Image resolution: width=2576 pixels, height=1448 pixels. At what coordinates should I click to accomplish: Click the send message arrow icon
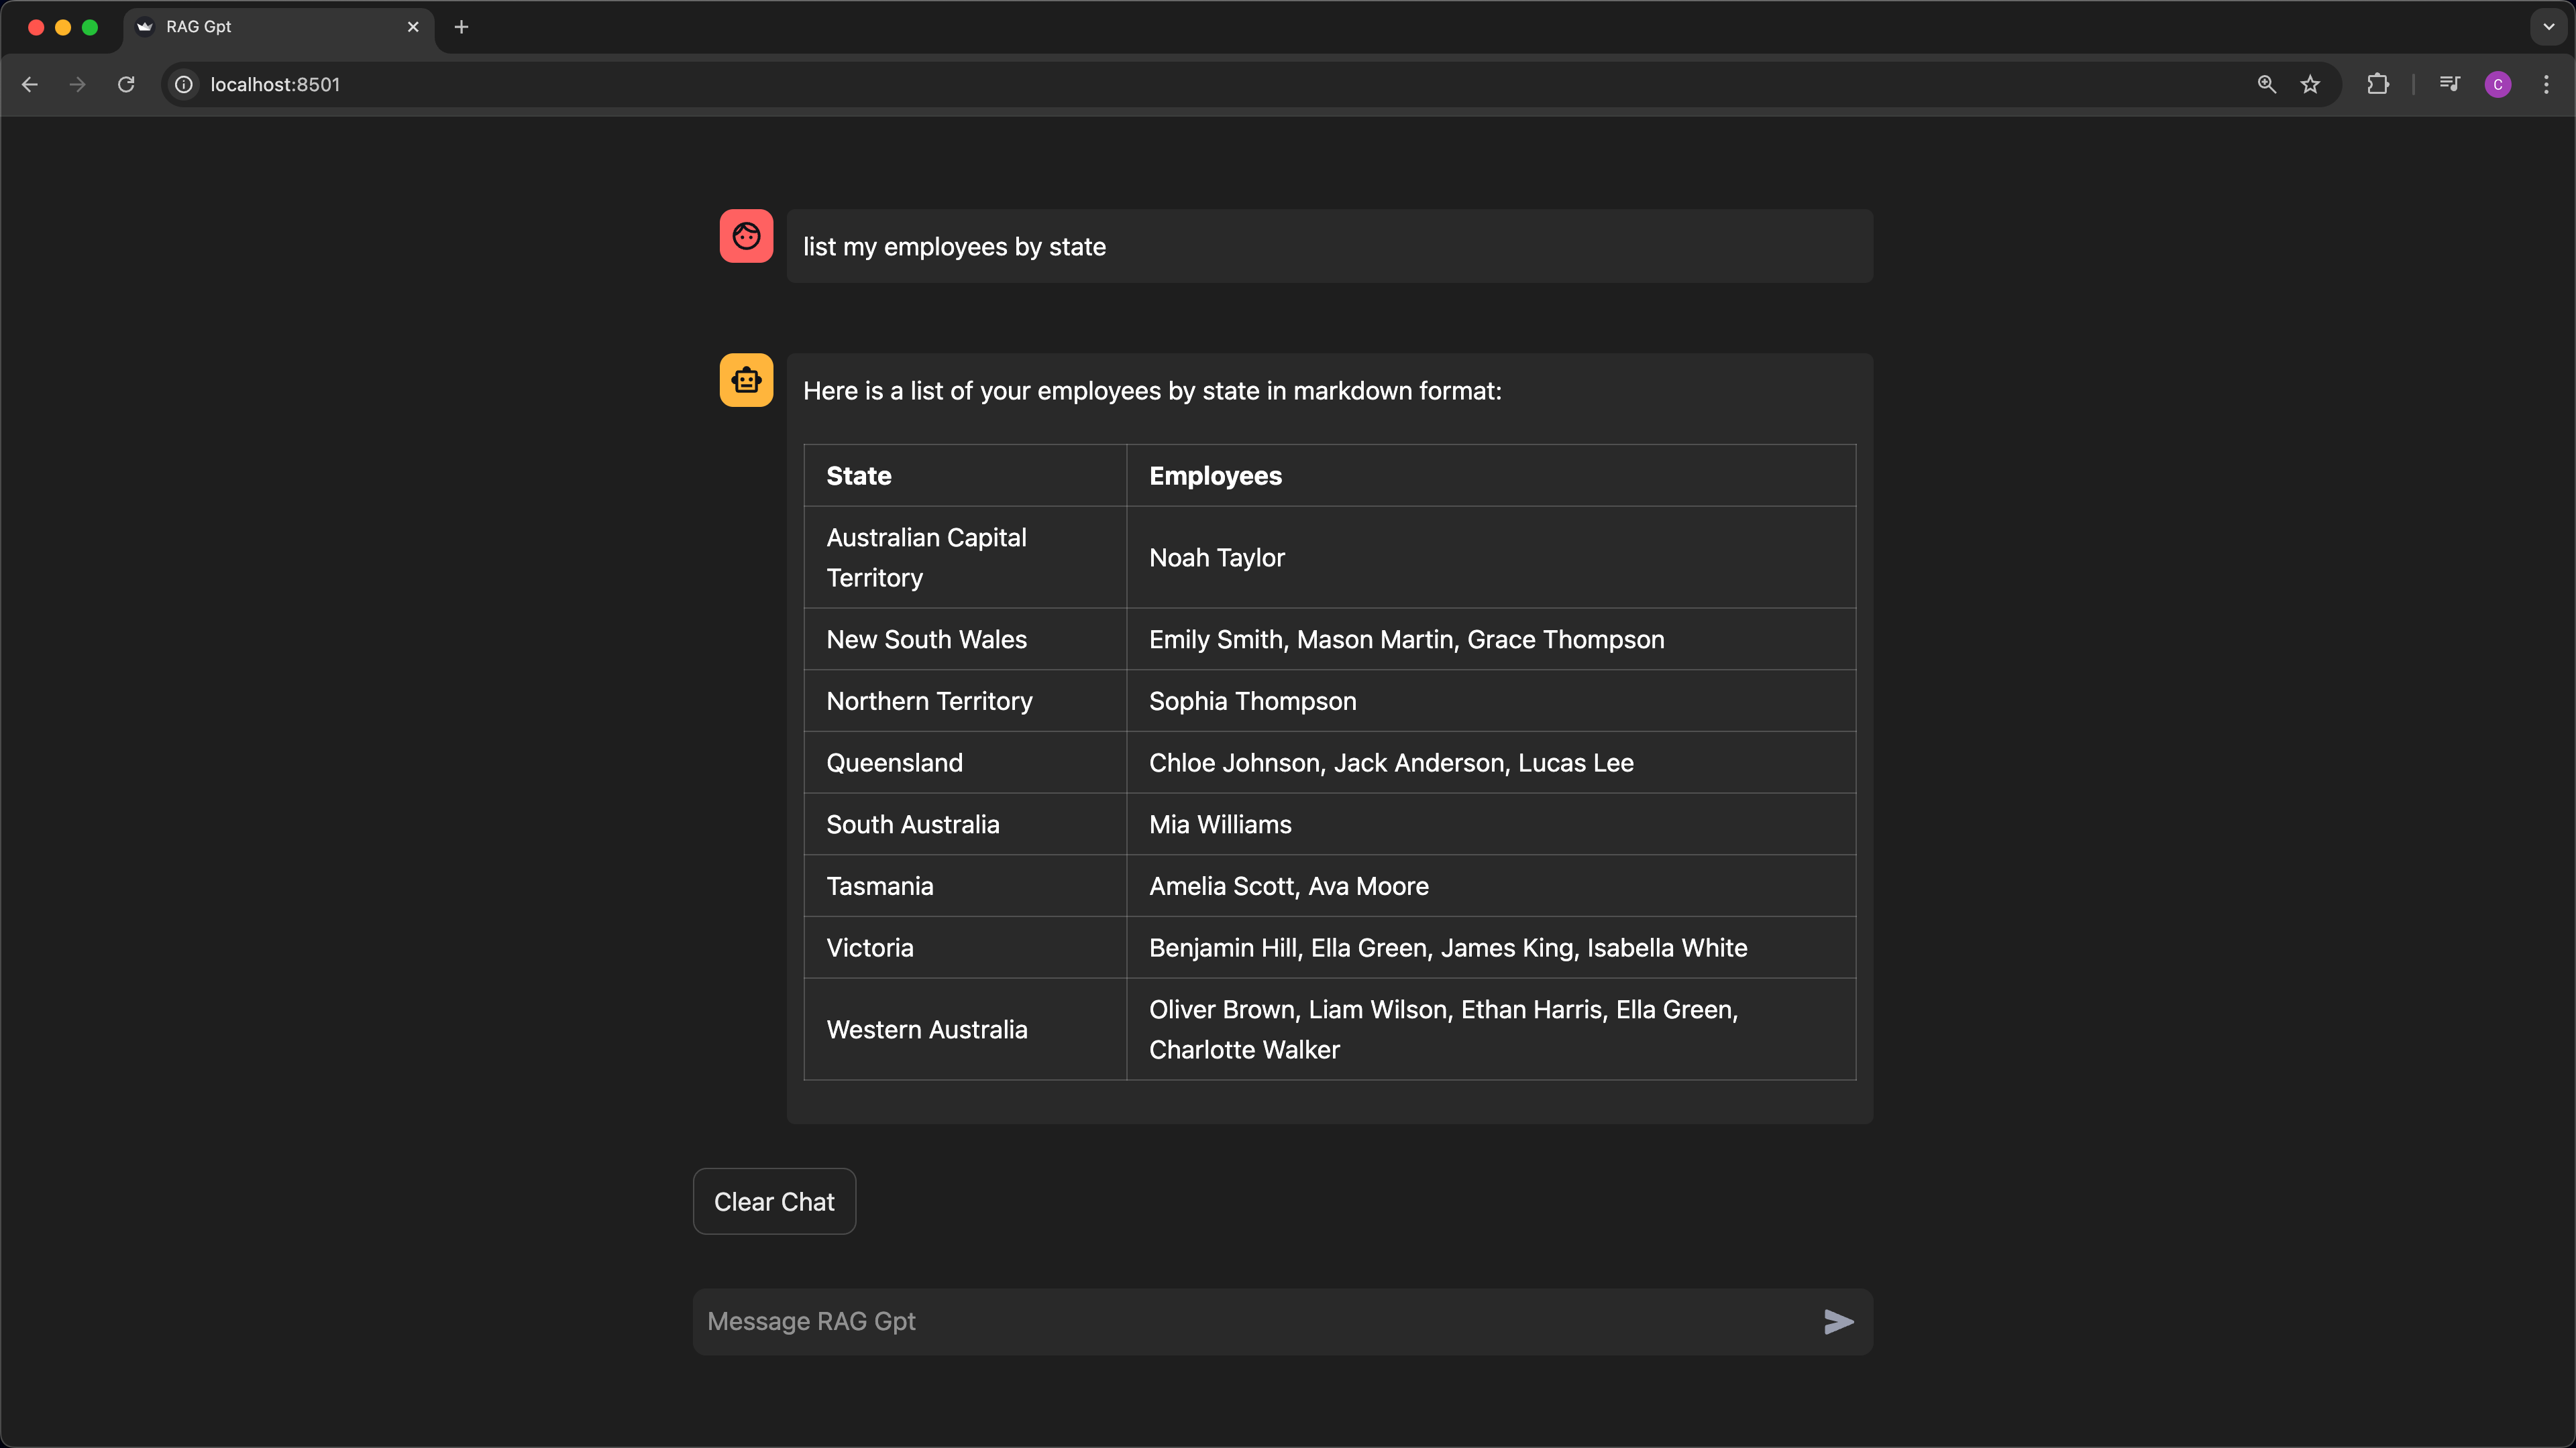click(1838, 1321)
